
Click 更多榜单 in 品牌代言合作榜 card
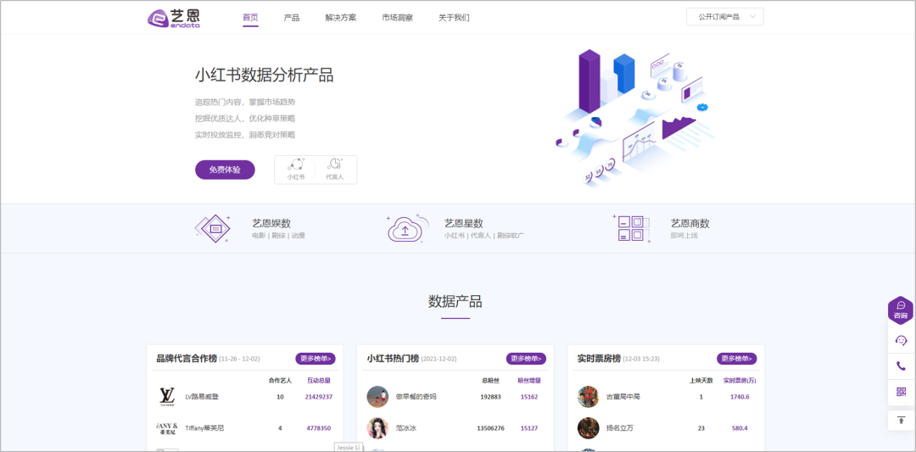[x=315, y=359]
